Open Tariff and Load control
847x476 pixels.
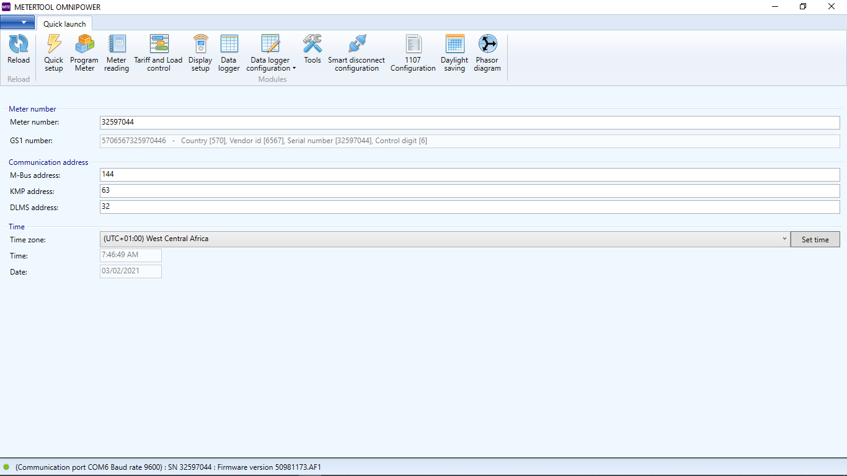point(159,53)
